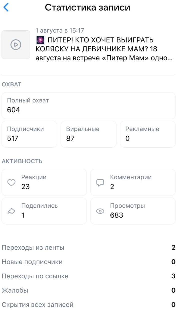Click the Переходы по ссылке row
Viewport: 181px width, 323px height.
[89, 276]
